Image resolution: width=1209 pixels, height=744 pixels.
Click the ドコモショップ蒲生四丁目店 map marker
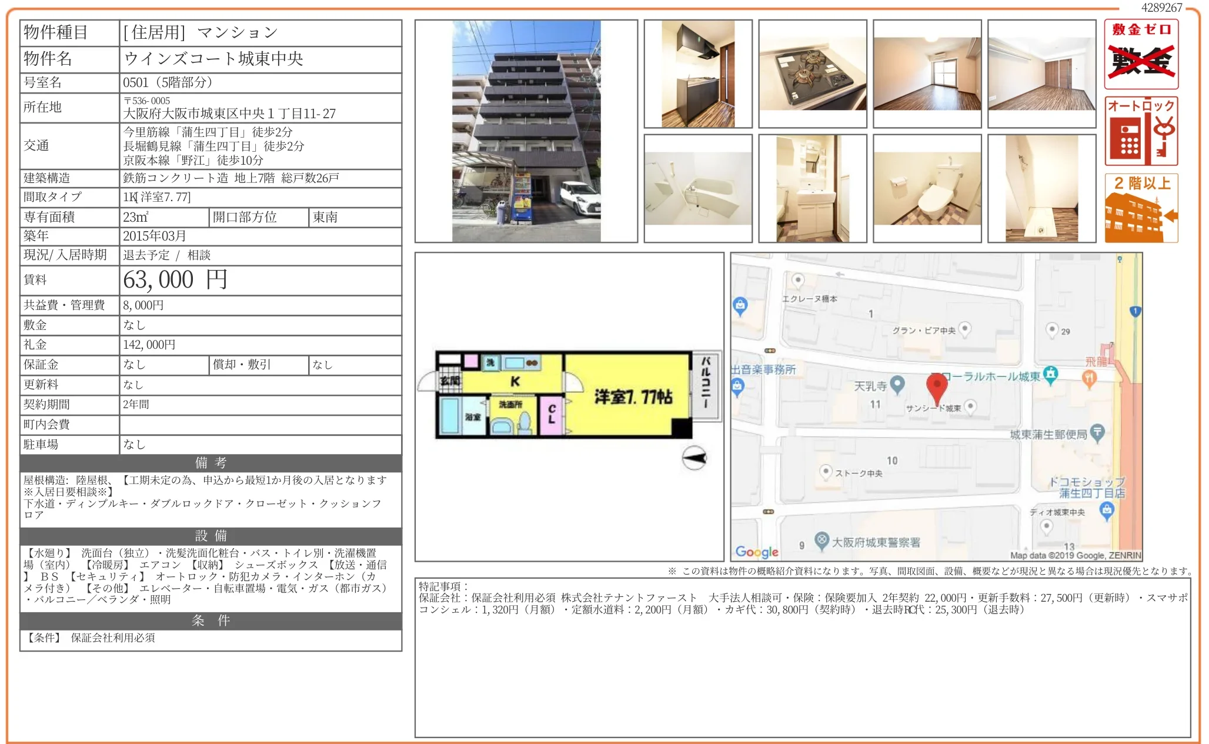coord(1107,510)
